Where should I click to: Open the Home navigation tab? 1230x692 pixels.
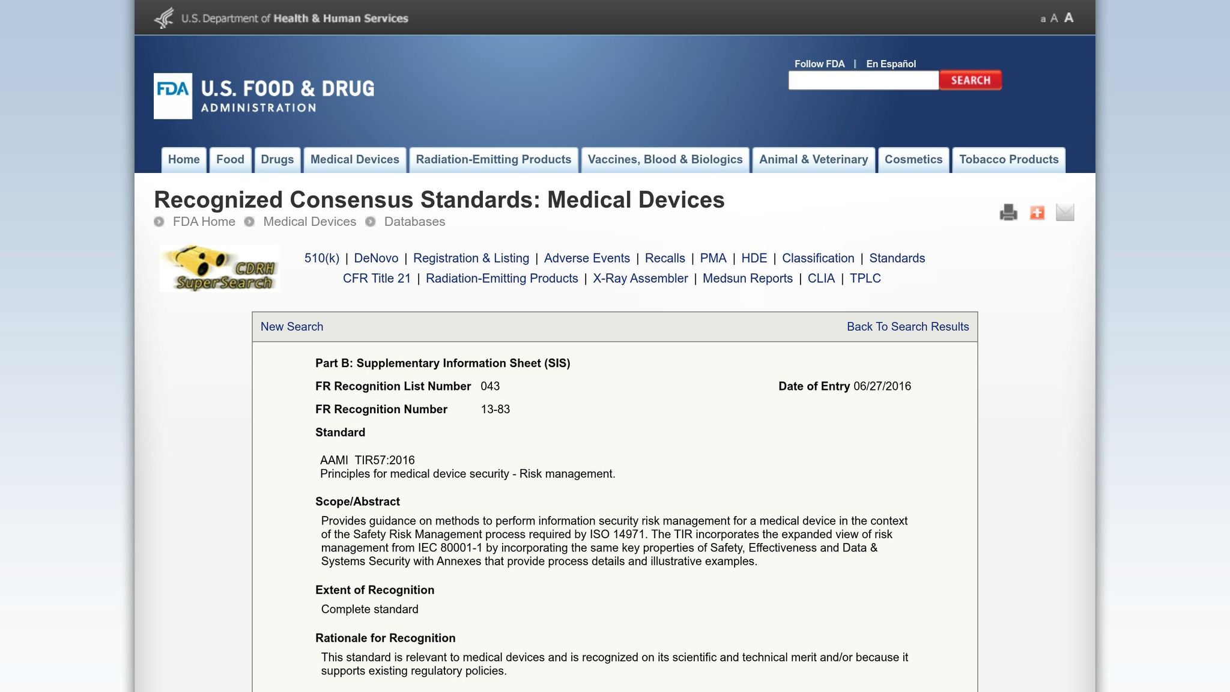184,160
